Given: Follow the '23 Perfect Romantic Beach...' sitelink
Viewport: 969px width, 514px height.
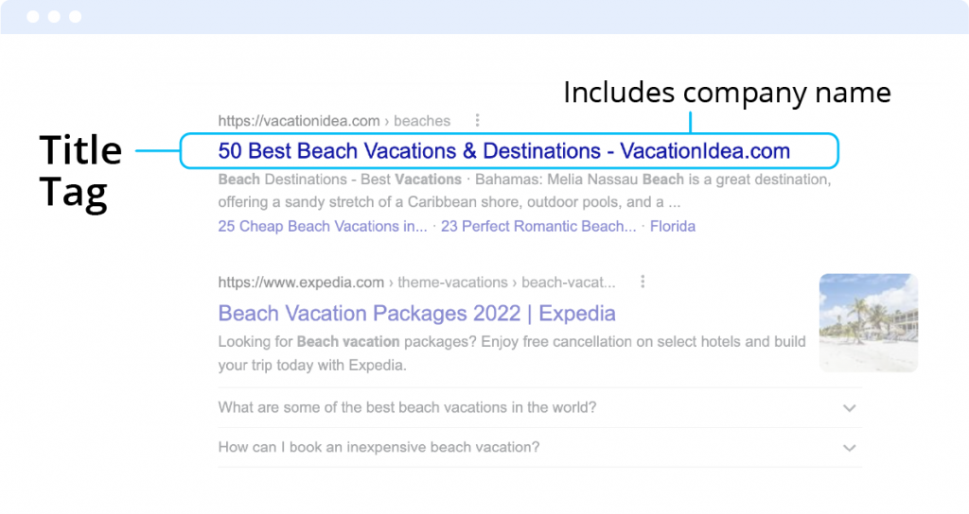Looking at the screenshot, I should click(x=538, y=227).
